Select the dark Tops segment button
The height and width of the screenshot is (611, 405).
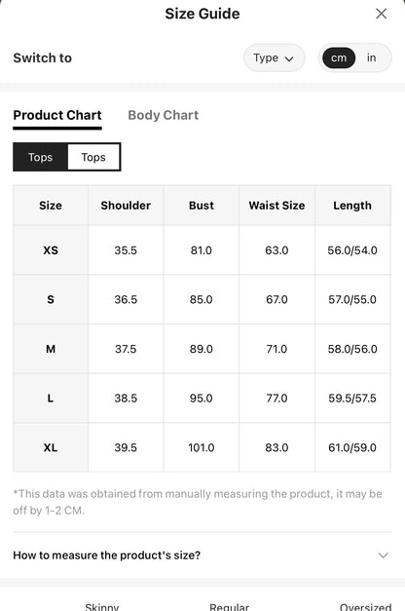(40, 157)
